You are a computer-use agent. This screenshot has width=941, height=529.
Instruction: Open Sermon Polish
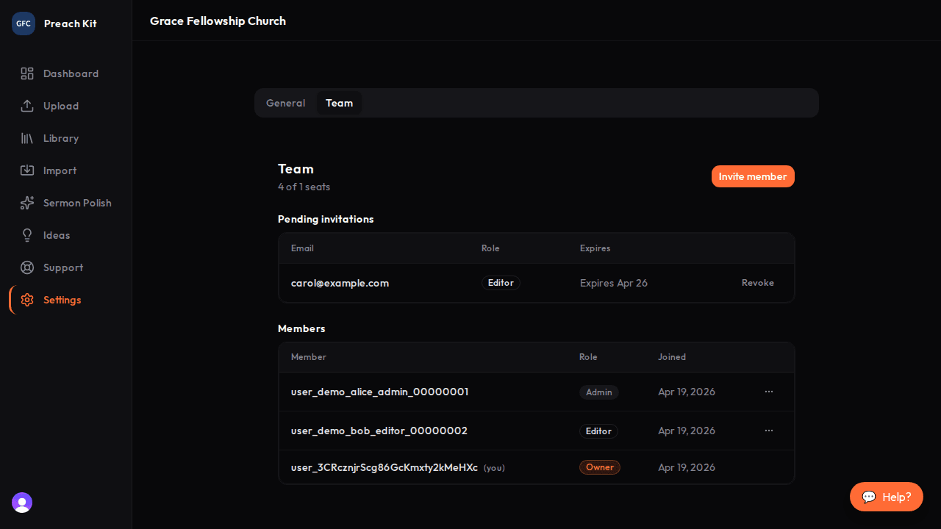76,203
